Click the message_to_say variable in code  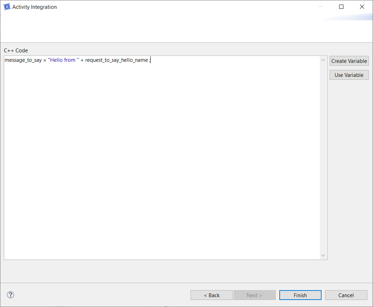pos(23,60)
